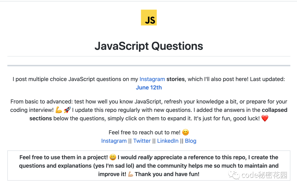
Task: Click the italic 'really' word
Action: click(x=145, y=157)
